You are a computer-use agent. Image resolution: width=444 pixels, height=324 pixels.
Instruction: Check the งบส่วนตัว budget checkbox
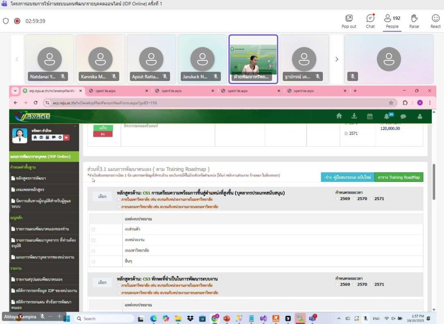click(x=93, y=229)
